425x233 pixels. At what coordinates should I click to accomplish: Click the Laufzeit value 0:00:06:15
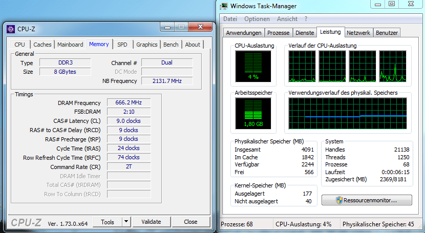click(x=395, y=172)
